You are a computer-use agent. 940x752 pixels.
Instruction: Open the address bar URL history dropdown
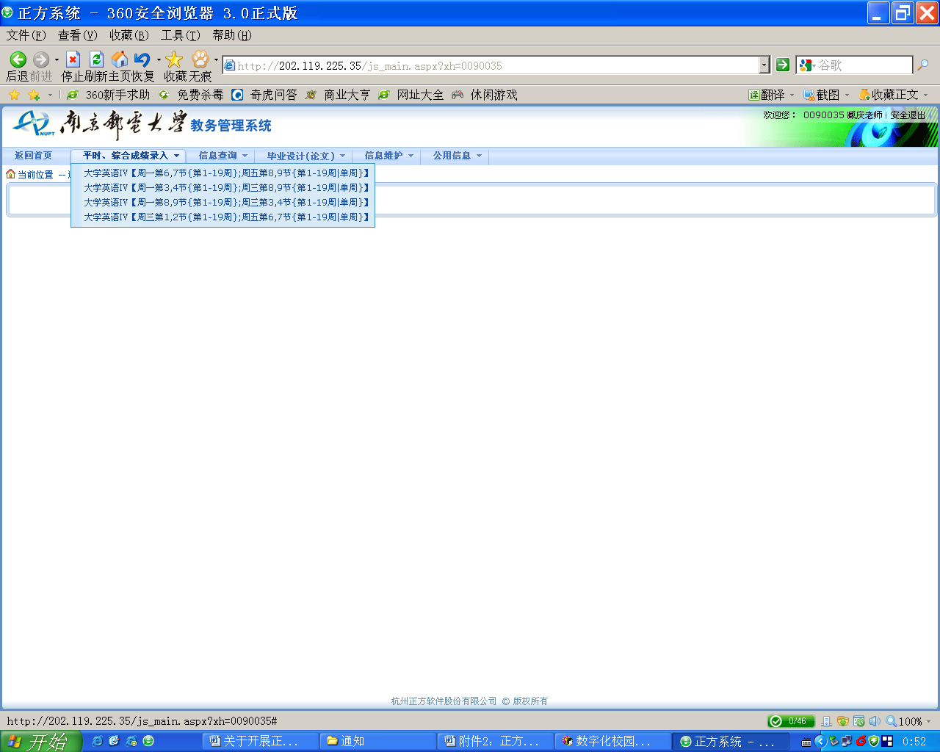tap(764, 65)
